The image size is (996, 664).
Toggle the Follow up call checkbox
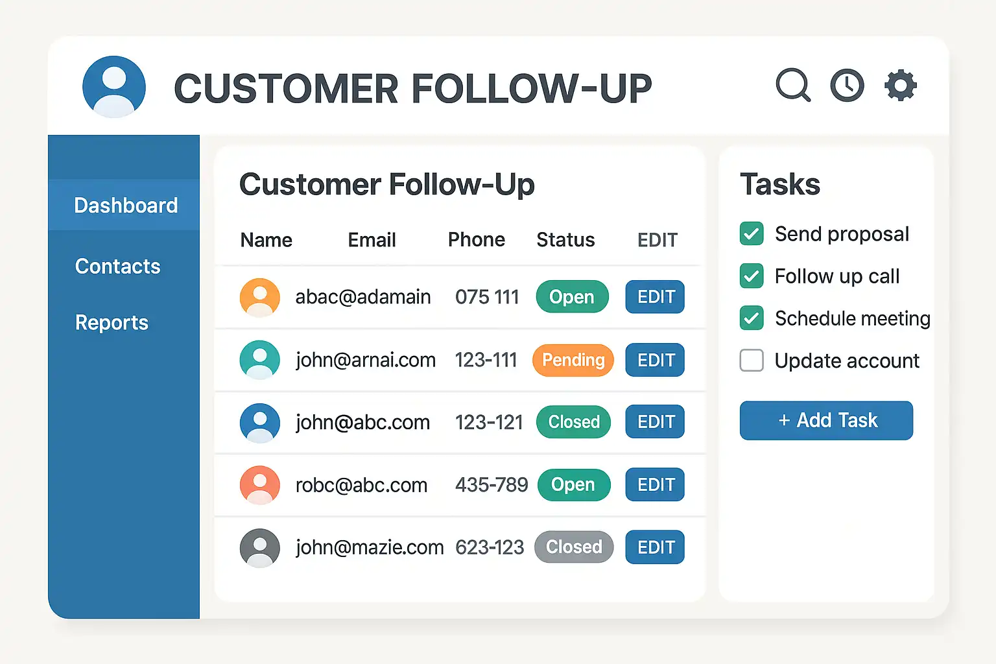tap(752, 276)
